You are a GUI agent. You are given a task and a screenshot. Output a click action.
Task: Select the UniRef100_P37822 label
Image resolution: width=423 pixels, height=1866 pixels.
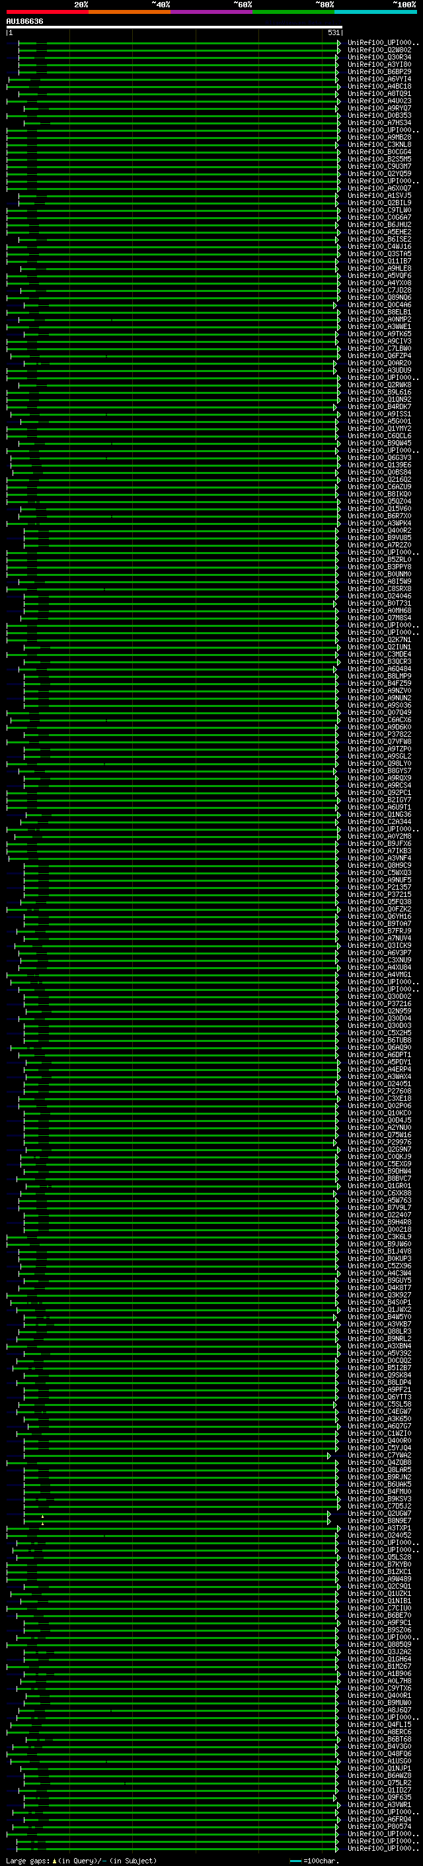(x=379, y=734)
